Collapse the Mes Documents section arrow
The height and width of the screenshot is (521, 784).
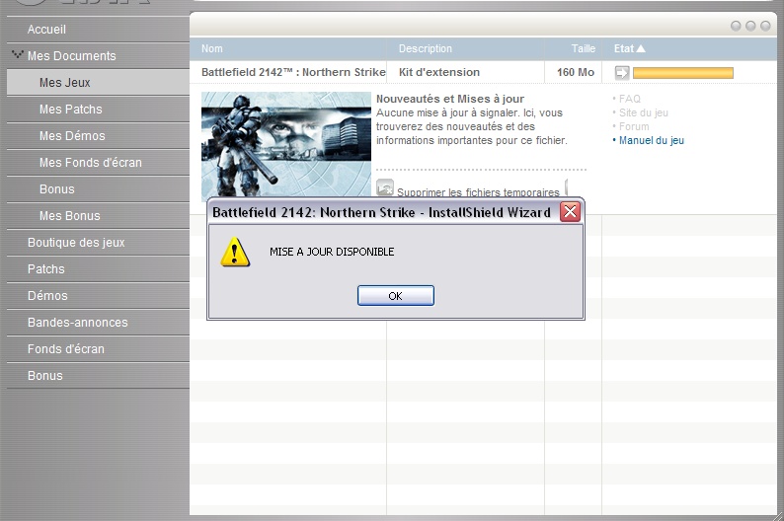pyautogui.click(x=17, y=55)
